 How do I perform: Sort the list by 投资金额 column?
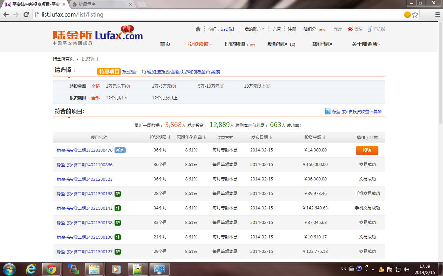click(315, 137)
